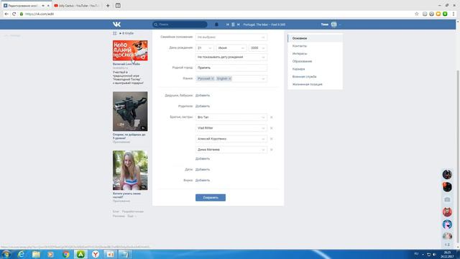Image resolution: width=460 pixels, height=259 pixels.
Task: Open the birthday visibility dropdown
Action: (231, 57)
